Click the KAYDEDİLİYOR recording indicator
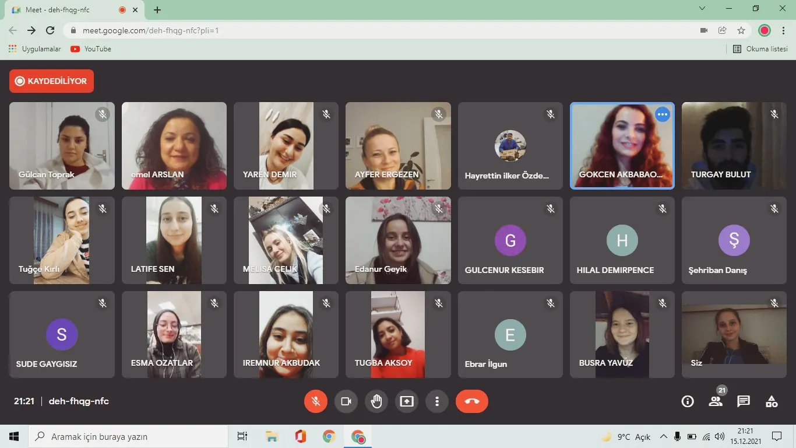796x448 pixels. 51,81
